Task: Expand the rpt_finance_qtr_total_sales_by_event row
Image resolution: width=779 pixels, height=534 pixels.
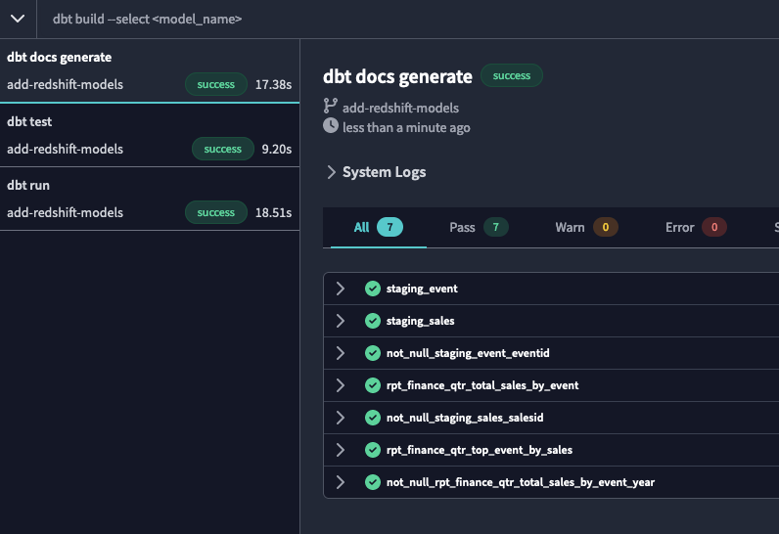Action: click(x=341, y=385)
